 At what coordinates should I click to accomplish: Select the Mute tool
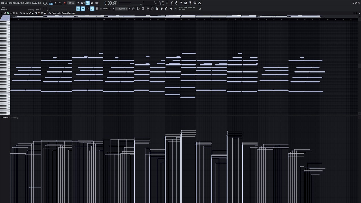(x=33, y=13)
